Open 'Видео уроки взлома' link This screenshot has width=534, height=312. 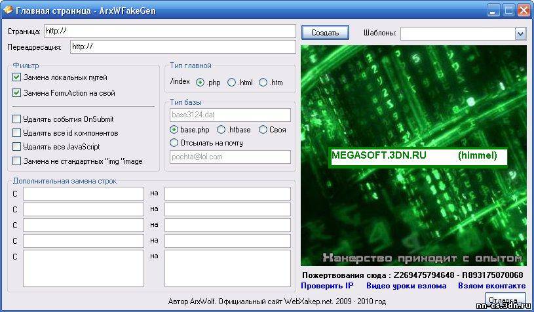click(406, 286)
